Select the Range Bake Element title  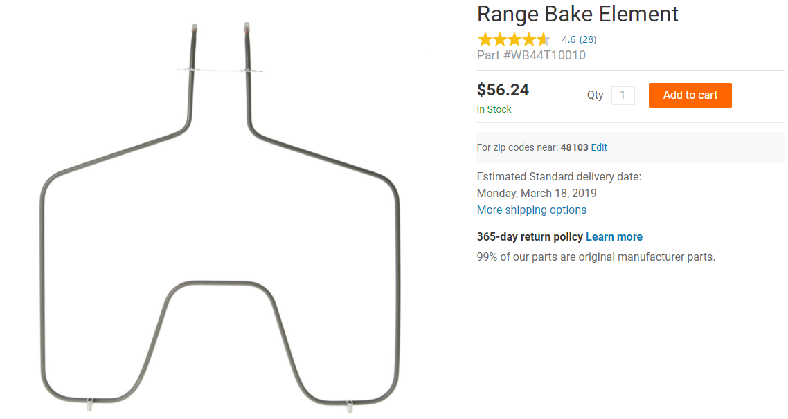pyautogui.click(x=577, y=14)
